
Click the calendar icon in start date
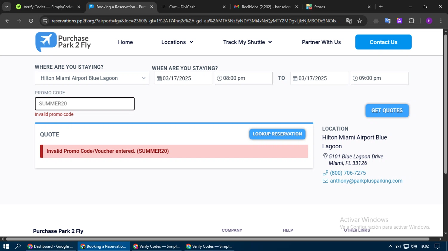[159, 78]
